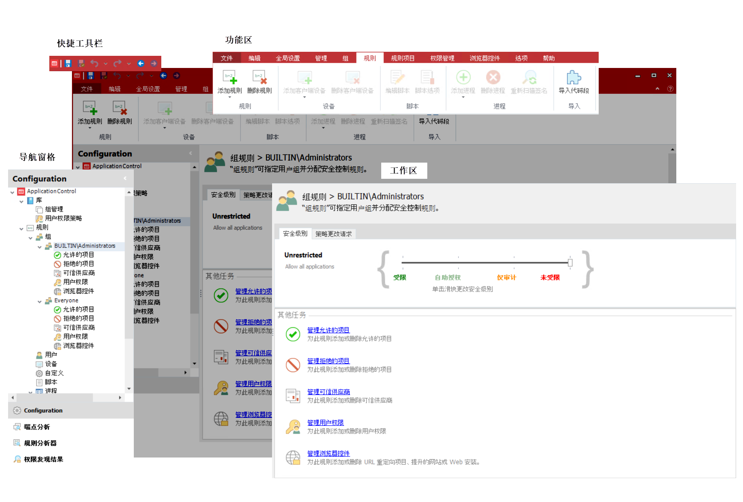Click the Manage Browser Control (管理浏览器控件) link
Viewport: 743px width, 502px height.
click(328, 453)
